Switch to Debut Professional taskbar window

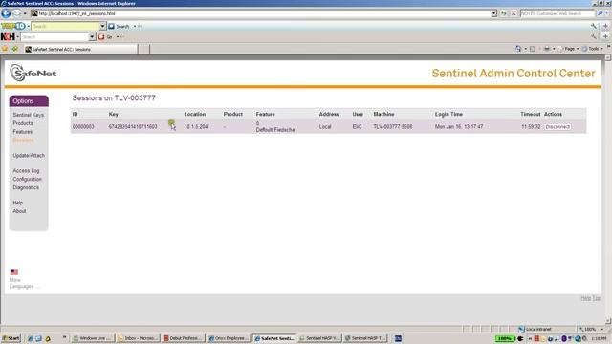pyautogui.click(x=183, y=338)
